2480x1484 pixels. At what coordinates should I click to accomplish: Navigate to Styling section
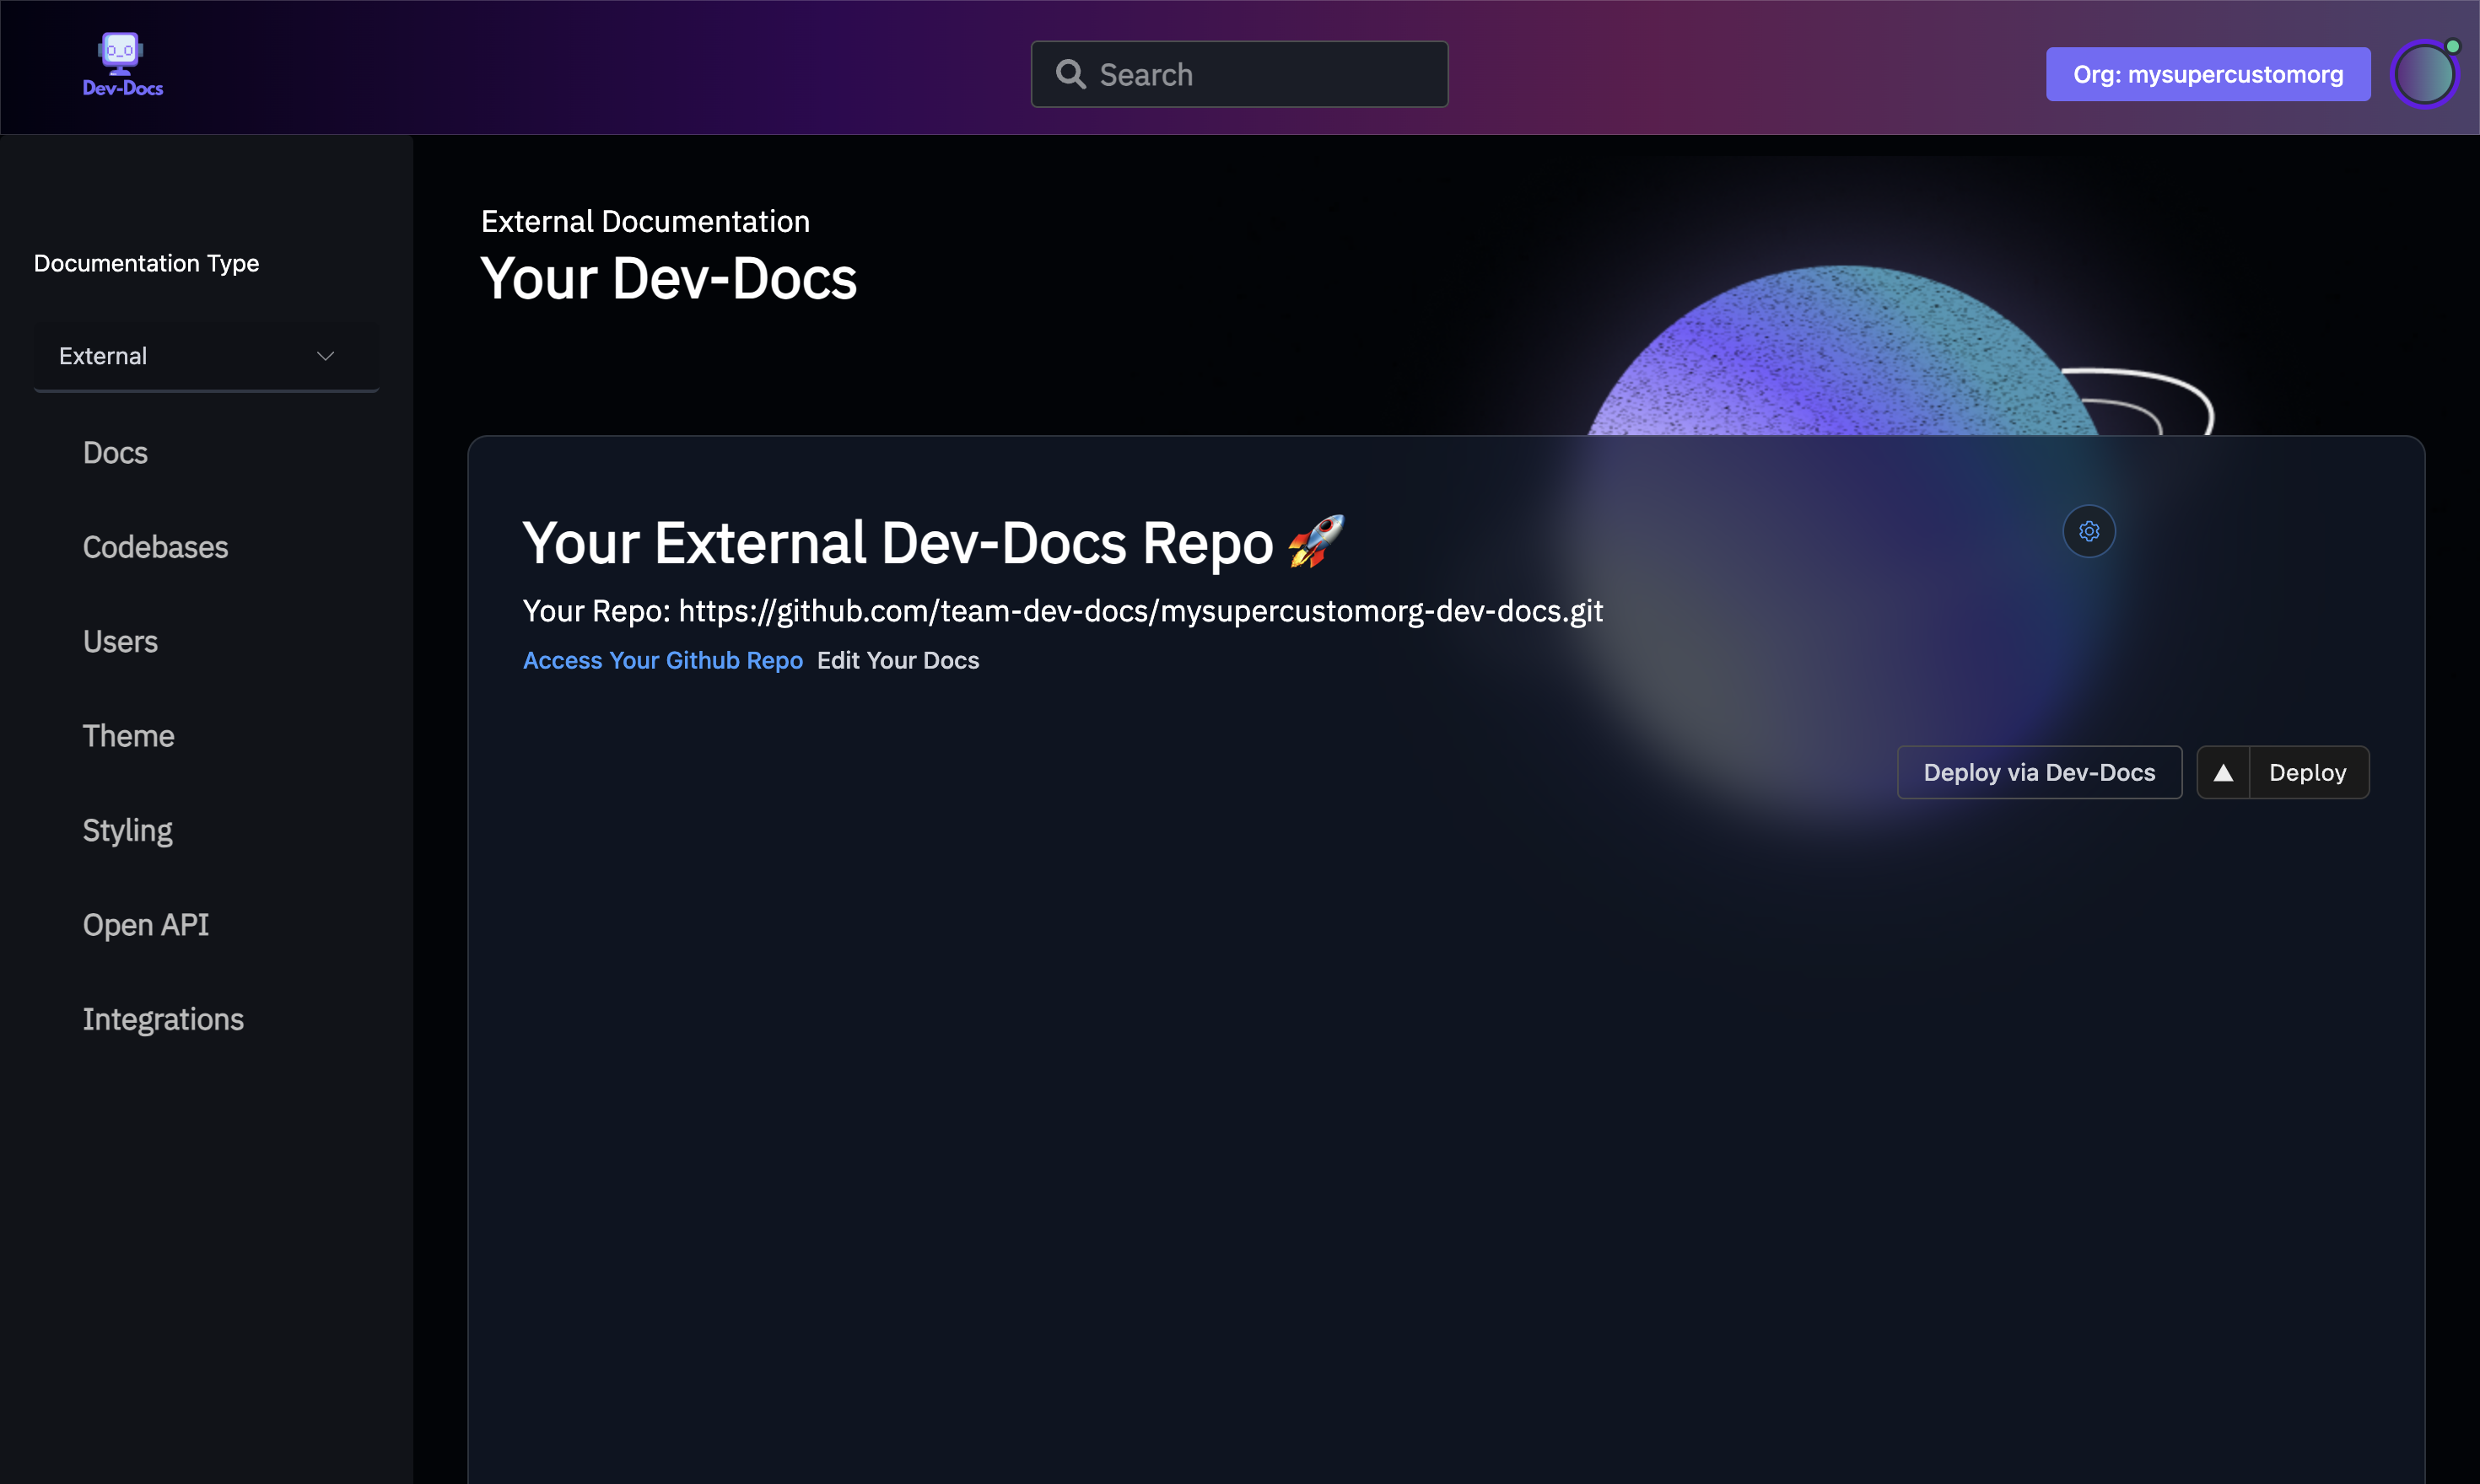(127, 830)
